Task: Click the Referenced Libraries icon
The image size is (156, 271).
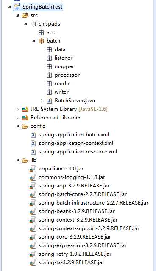Action: click(x=25, y=118)
